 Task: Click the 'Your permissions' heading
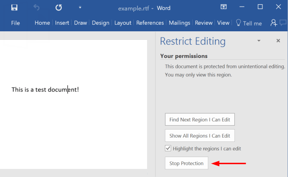coord(184,56)
